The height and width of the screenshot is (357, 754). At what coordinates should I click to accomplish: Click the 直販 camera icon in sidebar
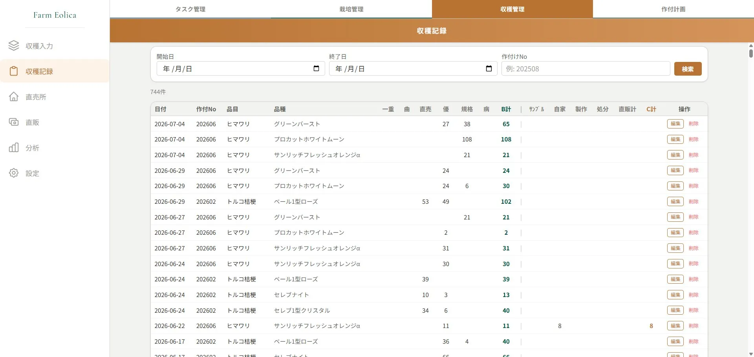[x=14, y=122]
